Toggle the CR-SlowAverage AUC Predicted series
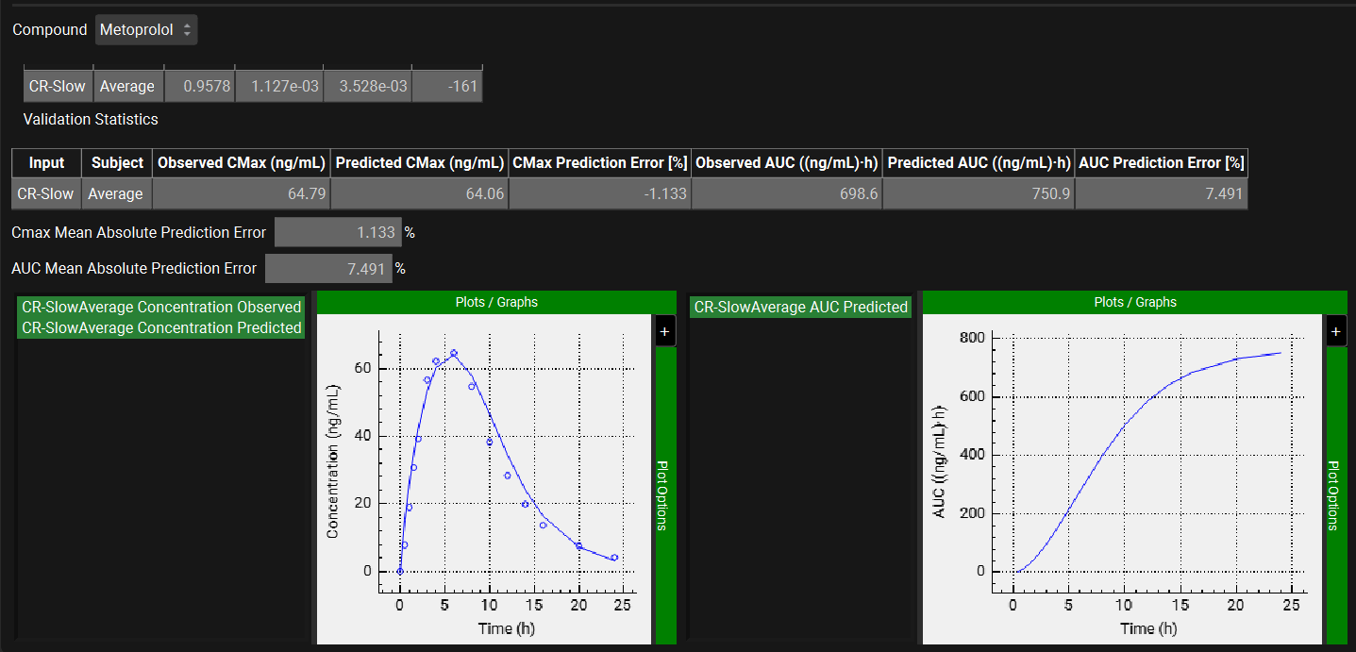The height and width of the screenshot is (652, 1356). tap(800, 308)
